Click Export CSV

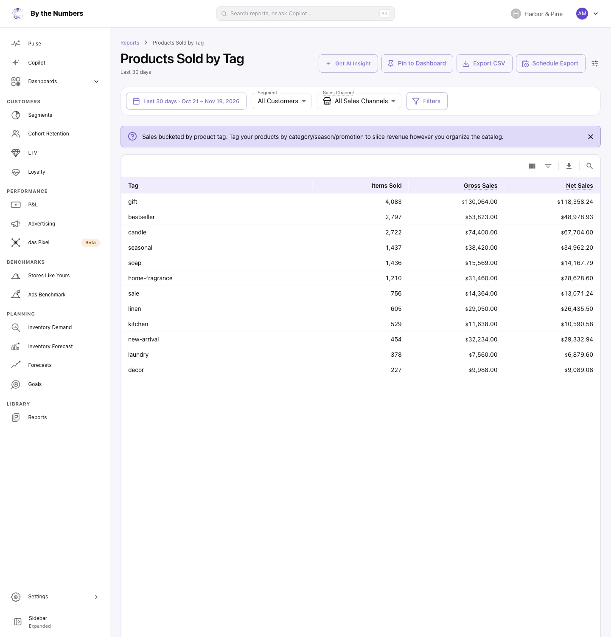485,63
